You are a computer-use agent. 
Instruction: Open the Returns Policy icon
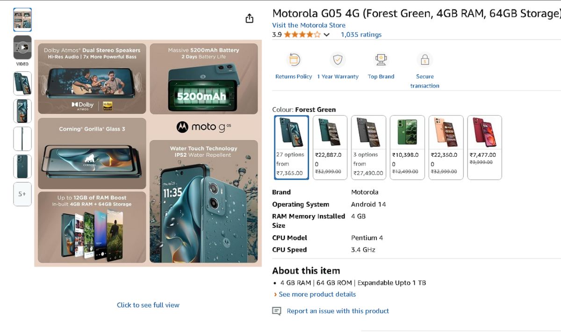click(294, 60)
